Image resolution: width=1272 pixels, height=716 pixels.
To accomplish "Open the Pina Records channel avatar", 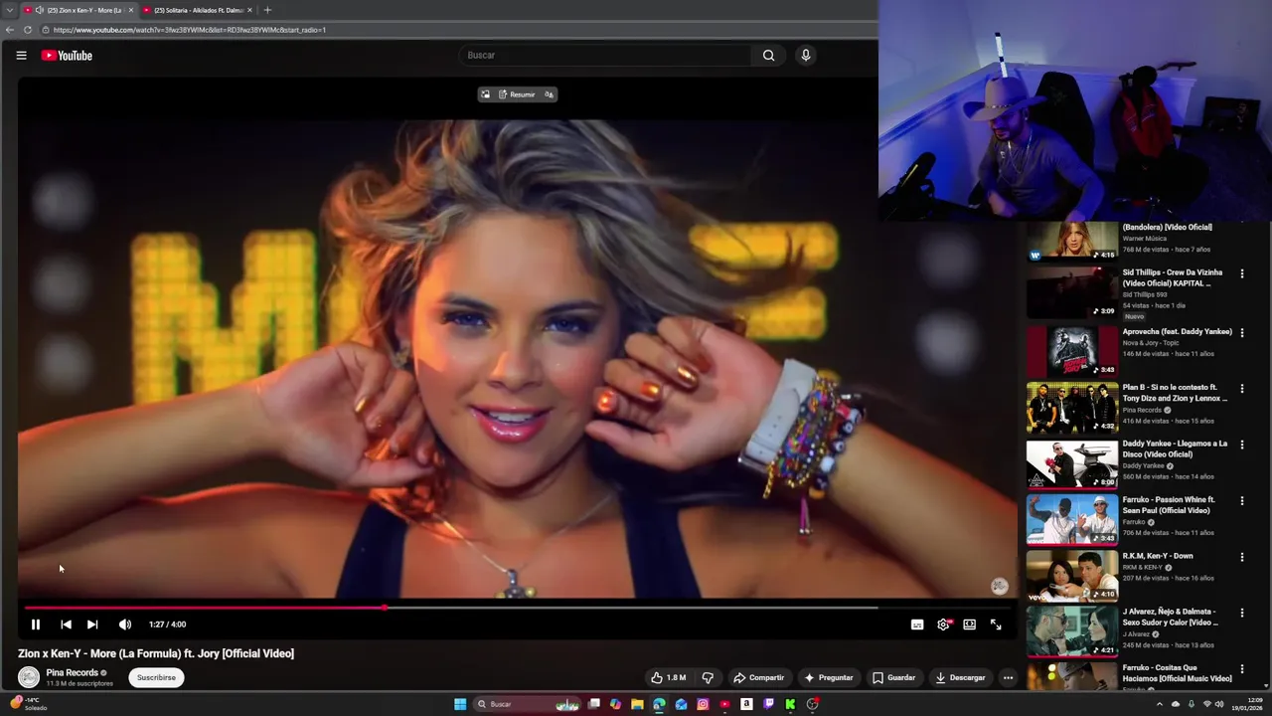I will coord(29,677).
